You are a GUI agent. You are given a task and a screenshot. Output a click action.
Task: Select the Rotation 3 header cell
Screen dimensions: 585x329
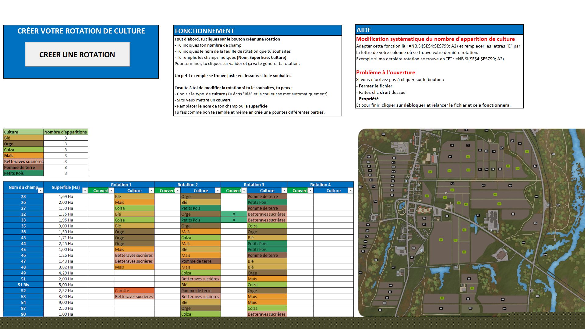[x=254, y=185]
